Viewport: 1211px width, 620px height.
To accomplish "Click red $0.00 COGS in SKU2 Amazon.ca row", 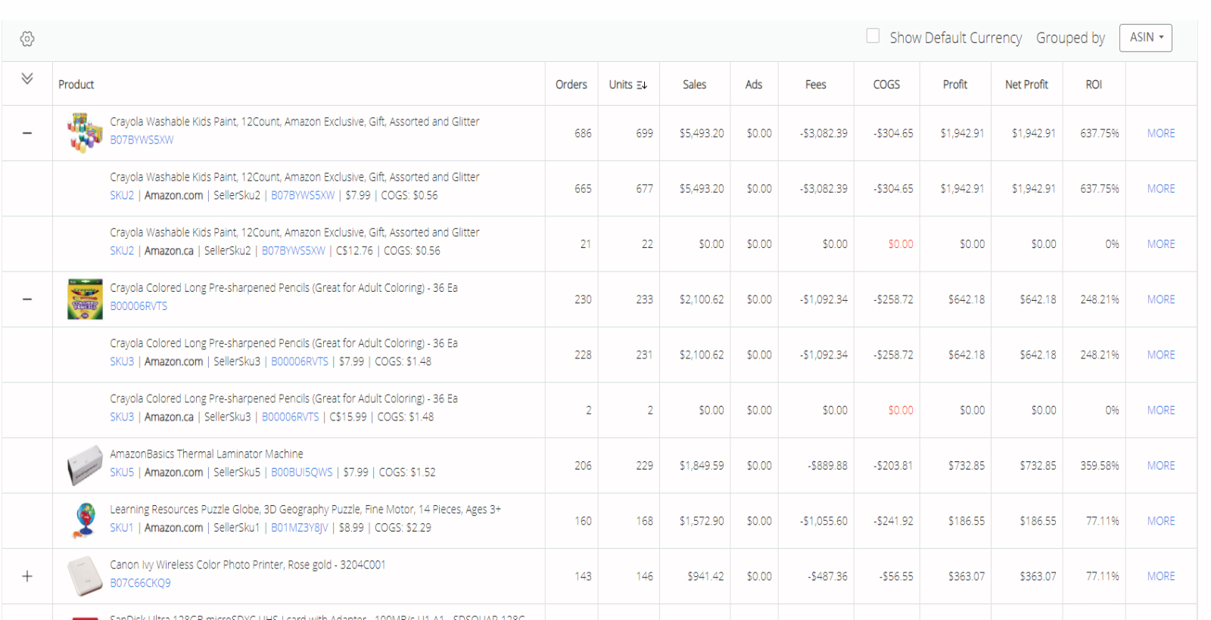I will click(901, 244).
